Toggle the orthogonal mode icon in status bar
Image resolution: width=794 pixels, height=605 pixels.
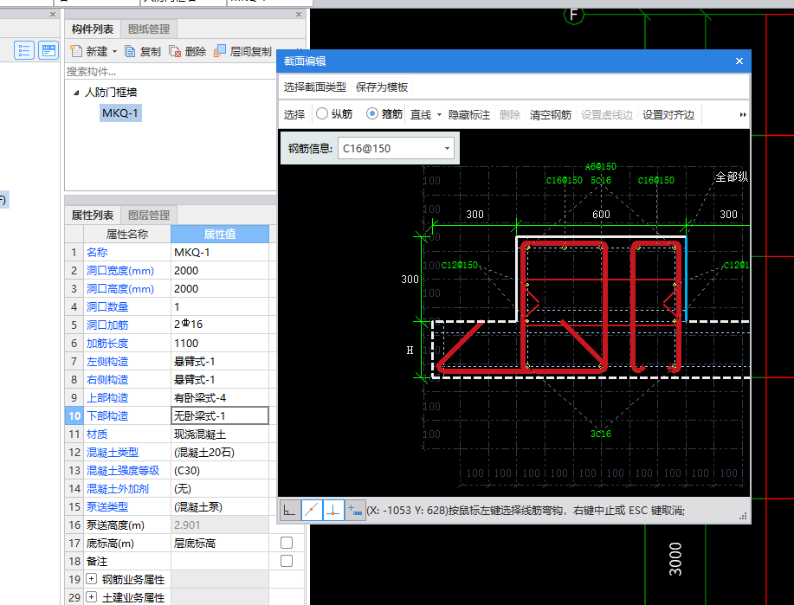click(289, 511)
